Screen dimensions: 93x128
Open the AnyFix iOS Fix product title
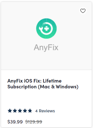[x=43, y=84]
